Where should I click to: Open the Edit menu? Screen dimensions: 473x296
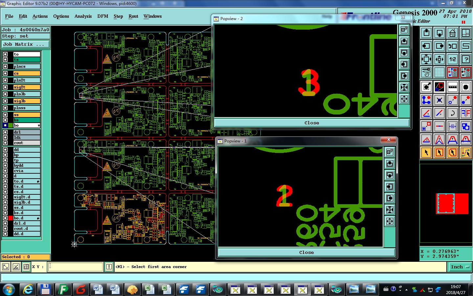(x=23, y=16)
